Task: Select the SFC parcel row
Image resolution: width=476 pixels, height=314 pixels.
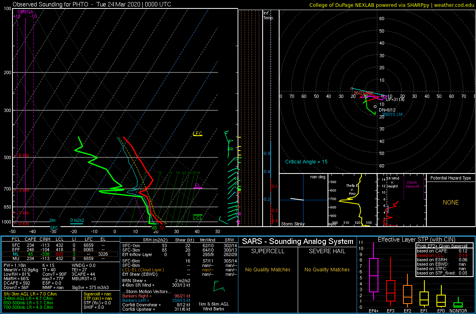Action: (61, 245)
